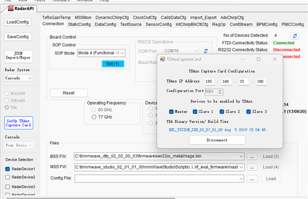The image size is (308, 199).
Task: Click the REL_VISION_SDK binary version text
Action: (x=217, y=130)
